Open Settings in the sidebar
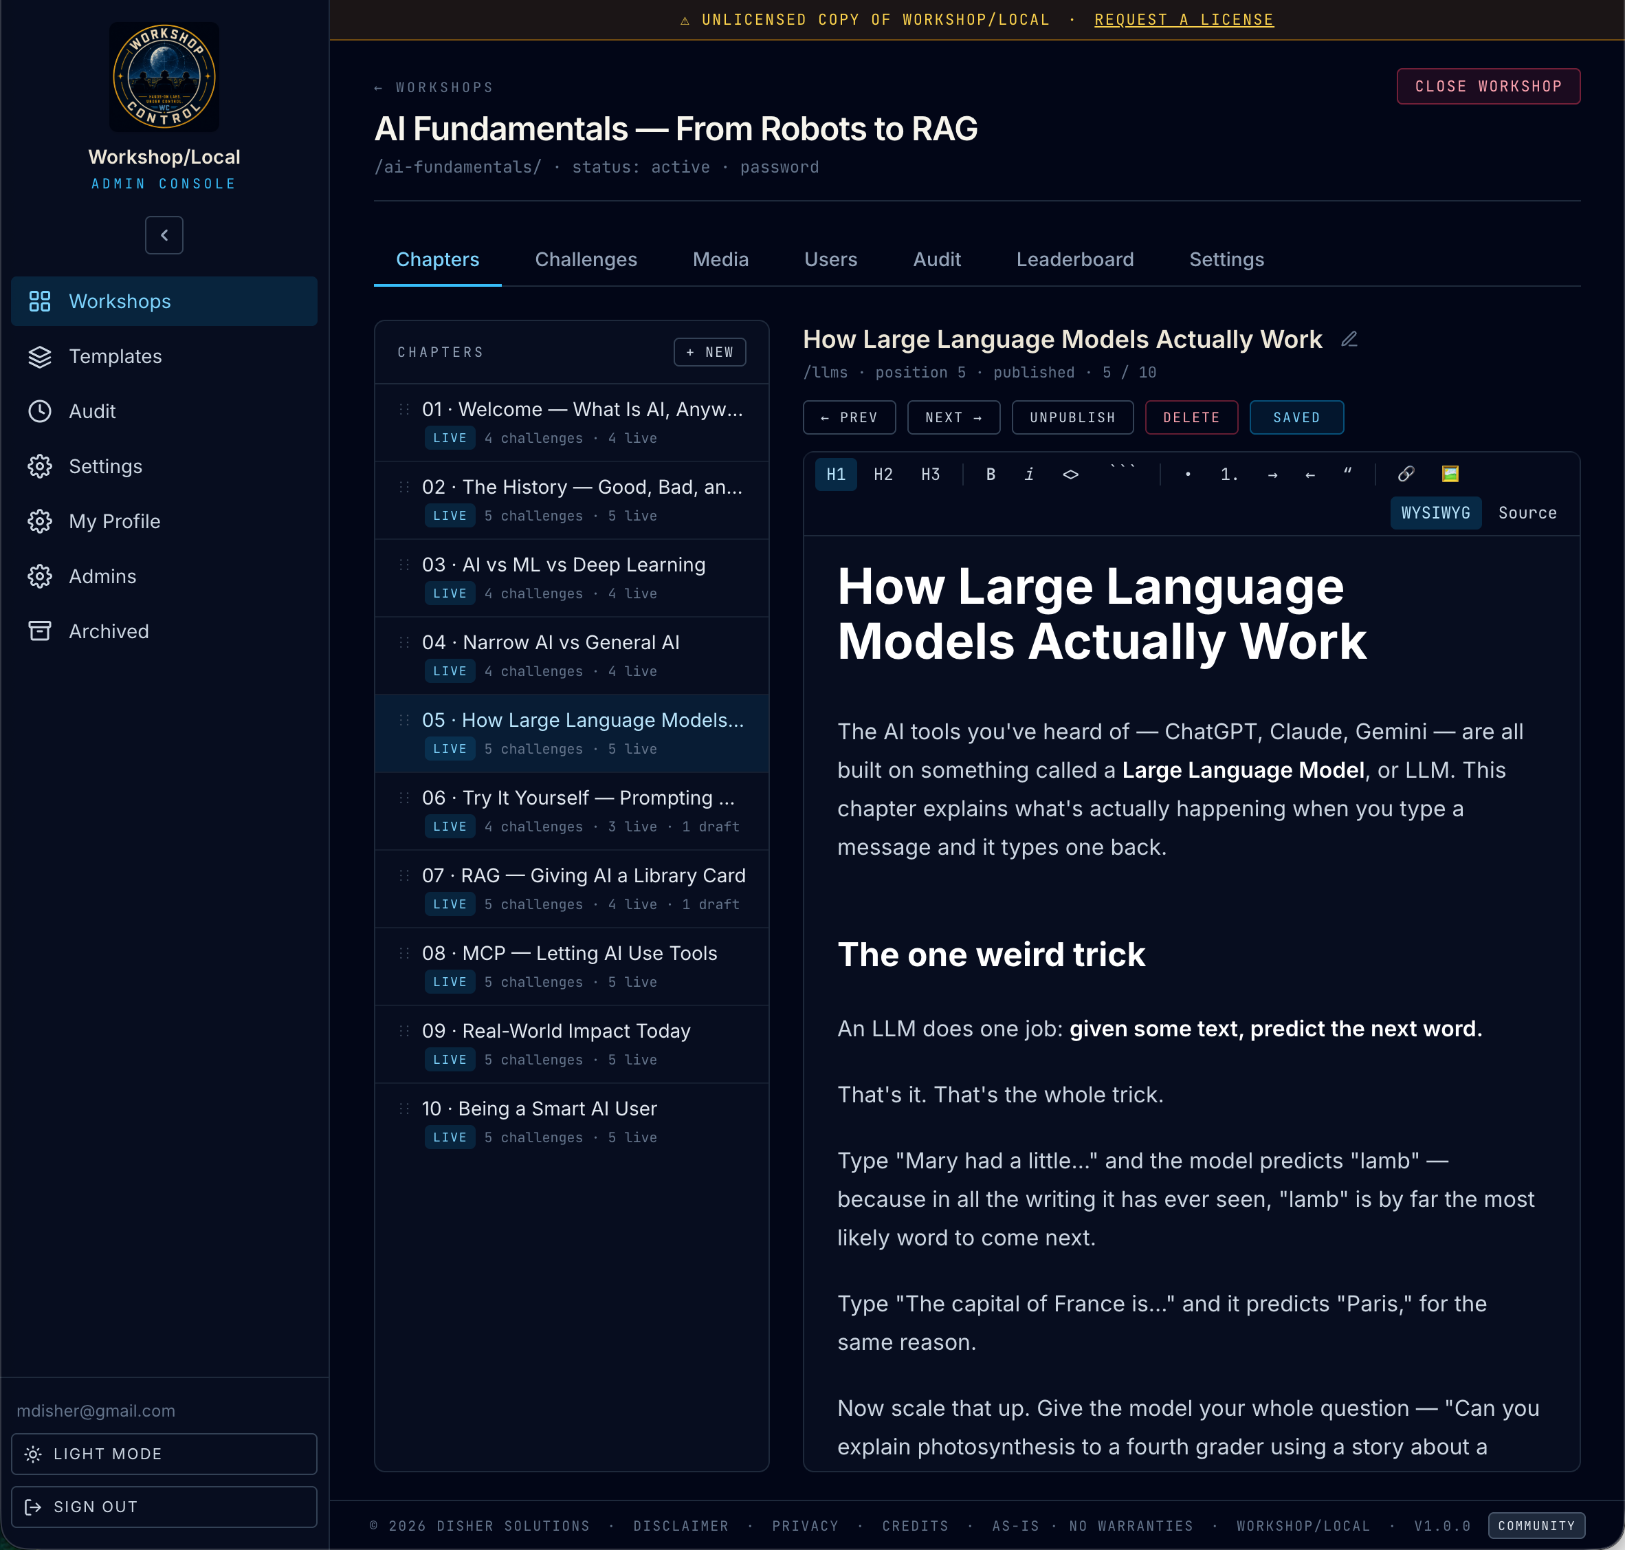Image resolution: width=1625 pixels, height=1550 pixels. pos(164,466)
